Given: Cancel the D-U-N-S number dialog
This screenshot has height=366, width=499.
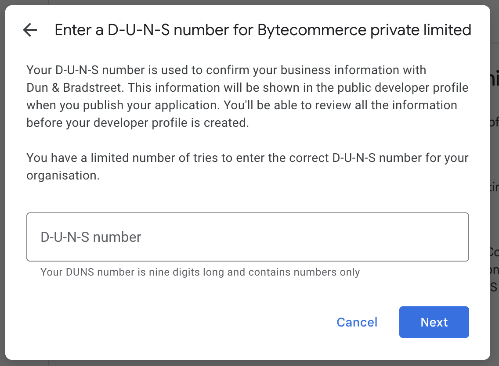Looking at the screenshot, I should click(x=357, y=322).
